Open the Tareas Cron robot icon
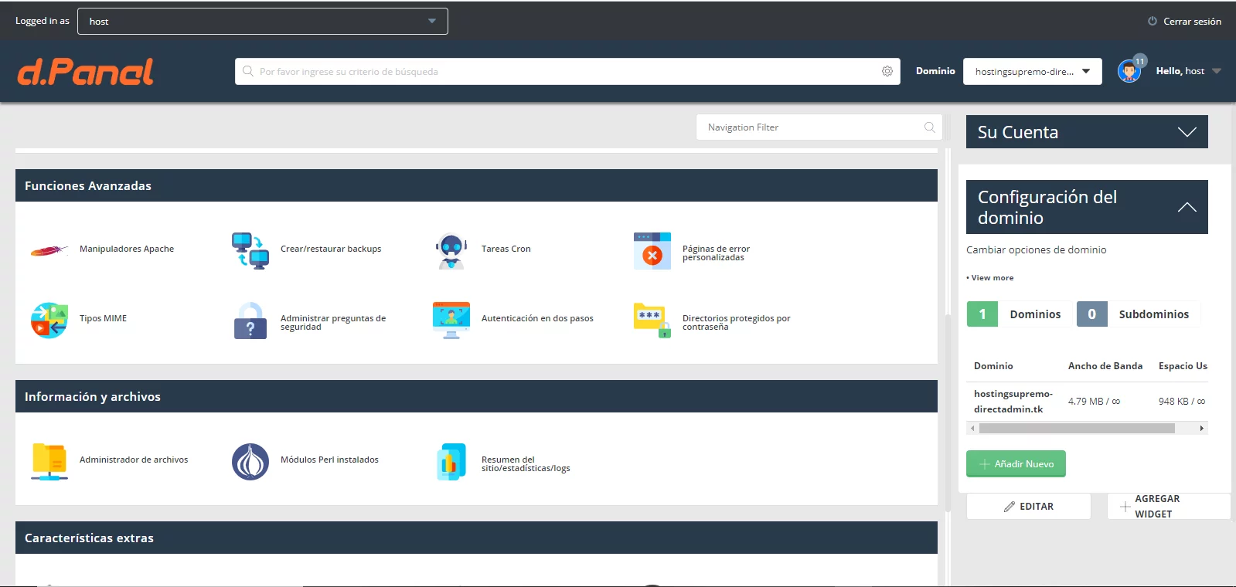This screenshot has height=587, width=1236. (451, 250)
